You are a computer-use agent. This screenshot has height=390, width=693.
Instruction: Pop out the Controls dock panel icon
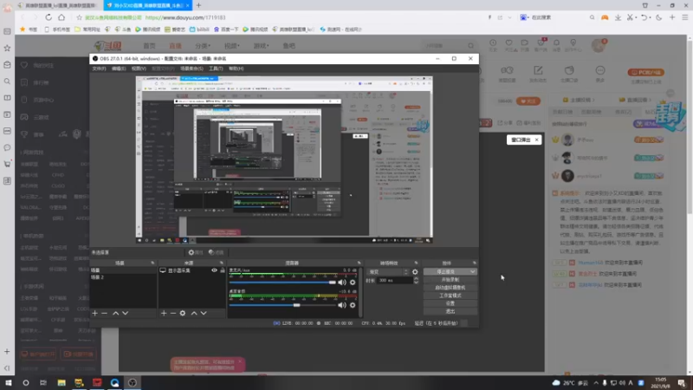474,263
